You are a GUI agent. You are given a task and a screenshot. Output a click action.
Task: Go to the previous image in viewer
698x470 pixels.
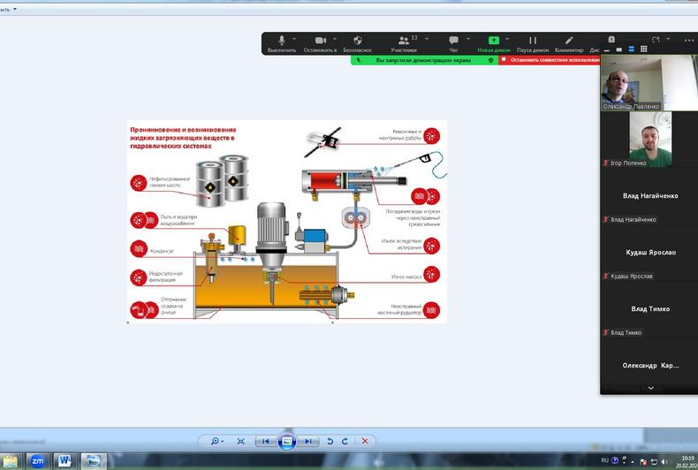pos(265,441)
